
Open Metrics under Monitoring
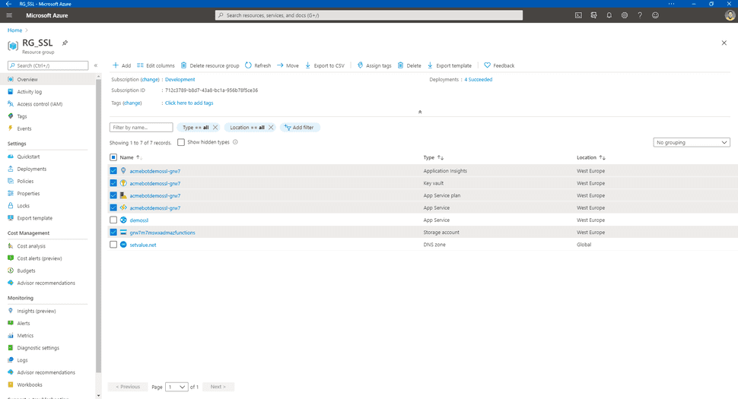click(x=25, y=336)
